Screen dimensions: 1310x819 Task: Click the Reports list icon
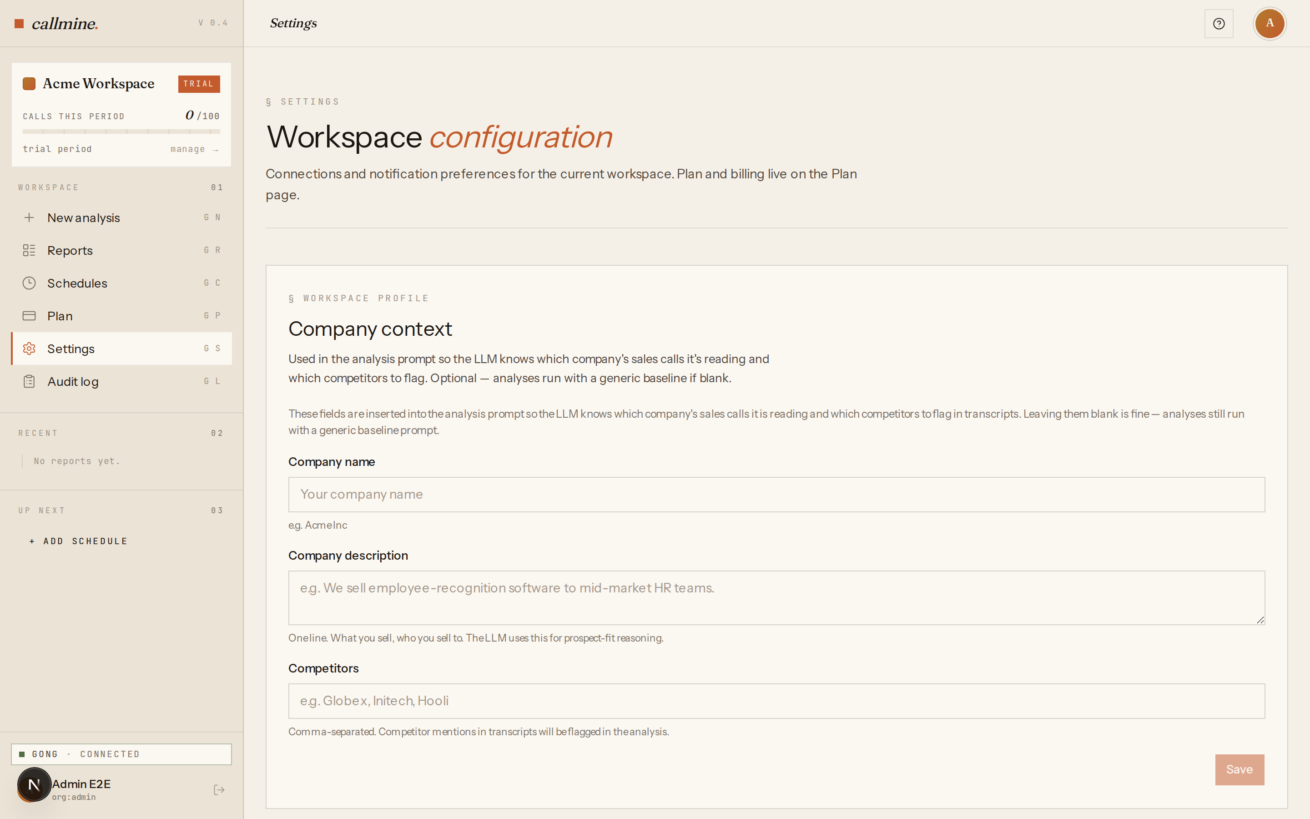29,250
